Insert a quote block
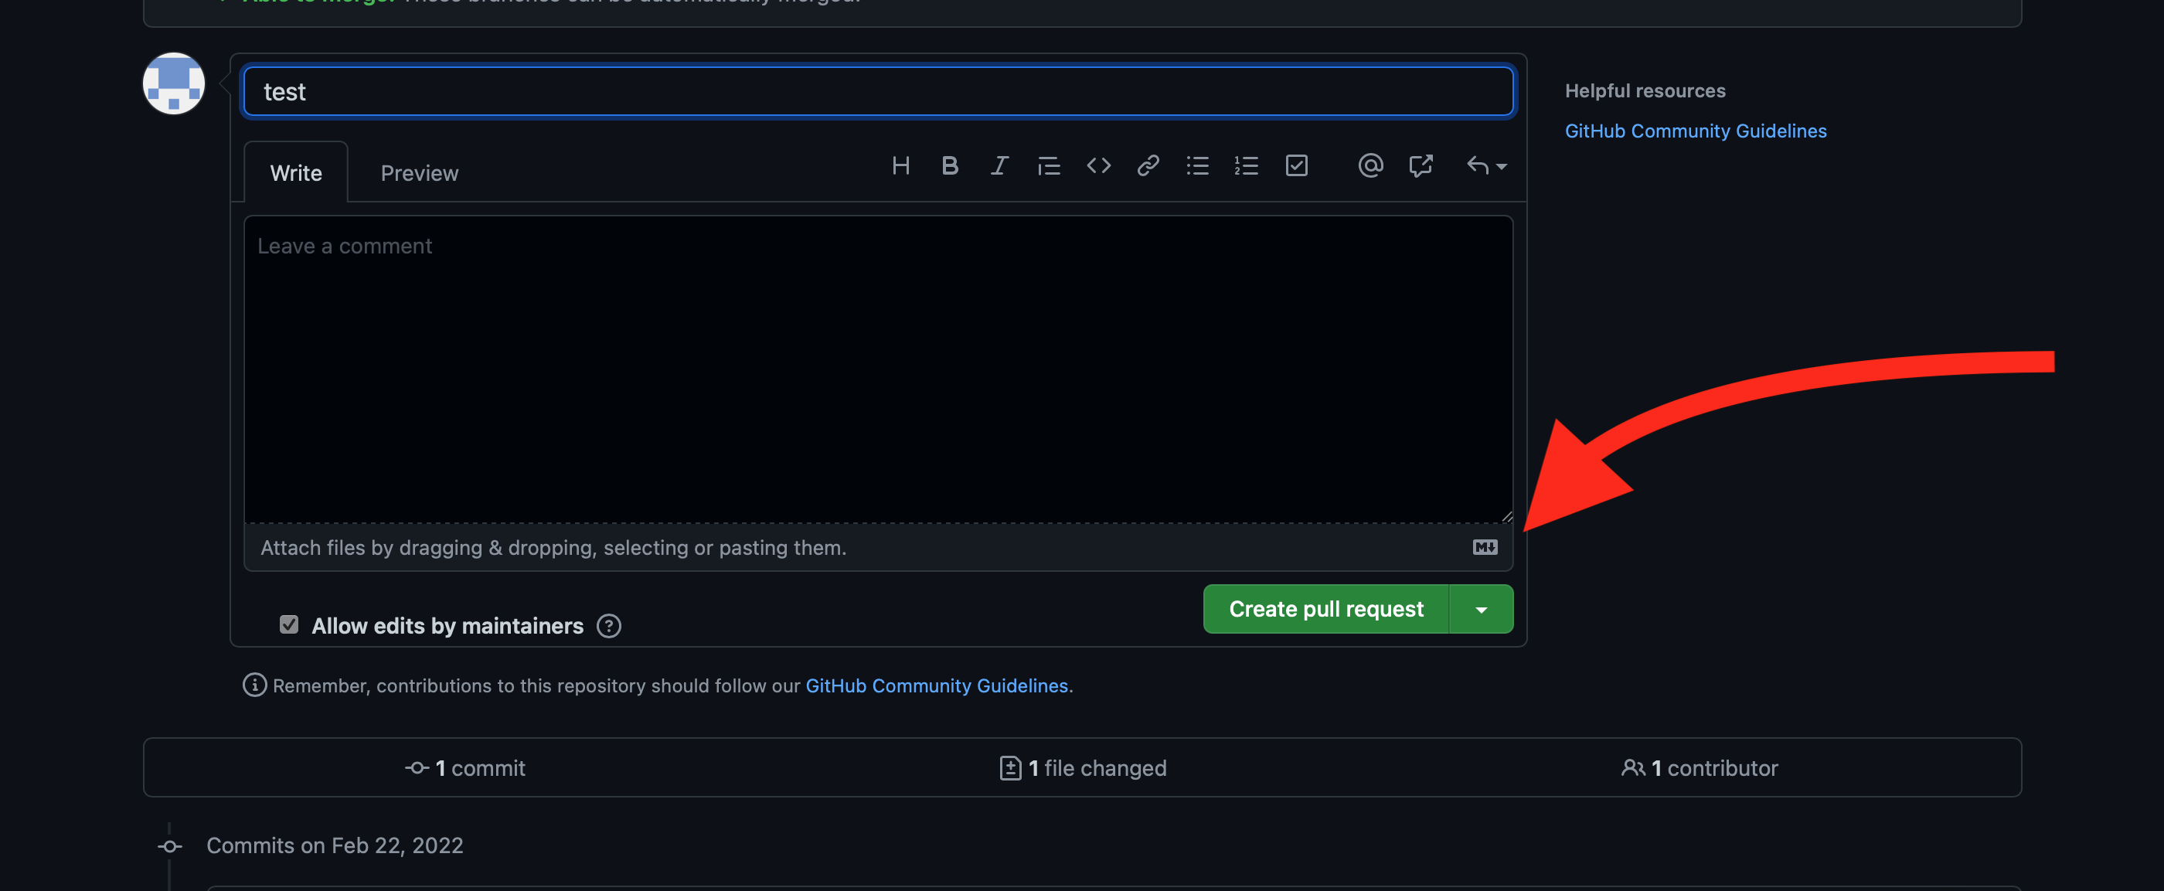Screen dimensions: 2164x891 [1049, 165]
